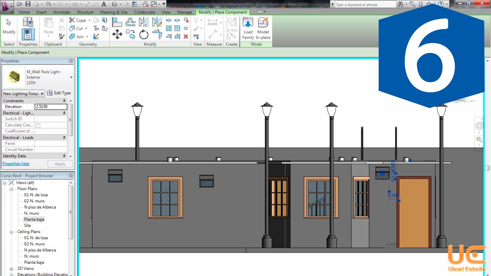This screenshot has height=276, width=491.
Task: Toggle the Calculate Coefficient checkbox
Action: 38,125
